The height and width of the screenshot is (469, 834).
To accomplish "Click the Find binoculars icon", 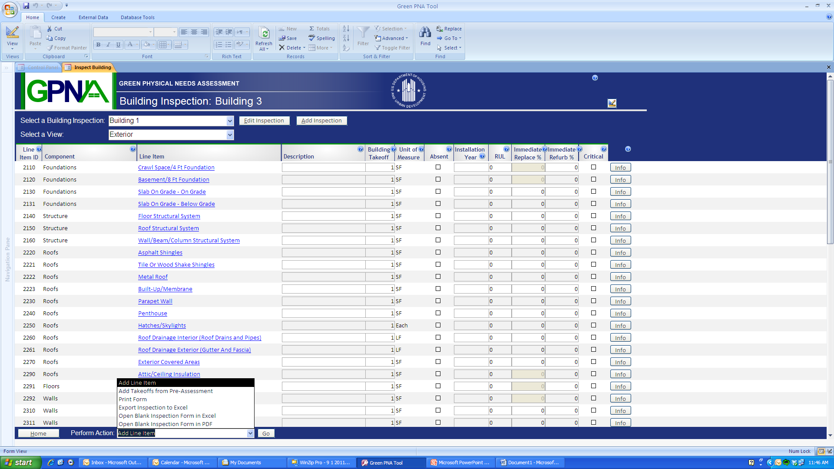I will [425, 32].
